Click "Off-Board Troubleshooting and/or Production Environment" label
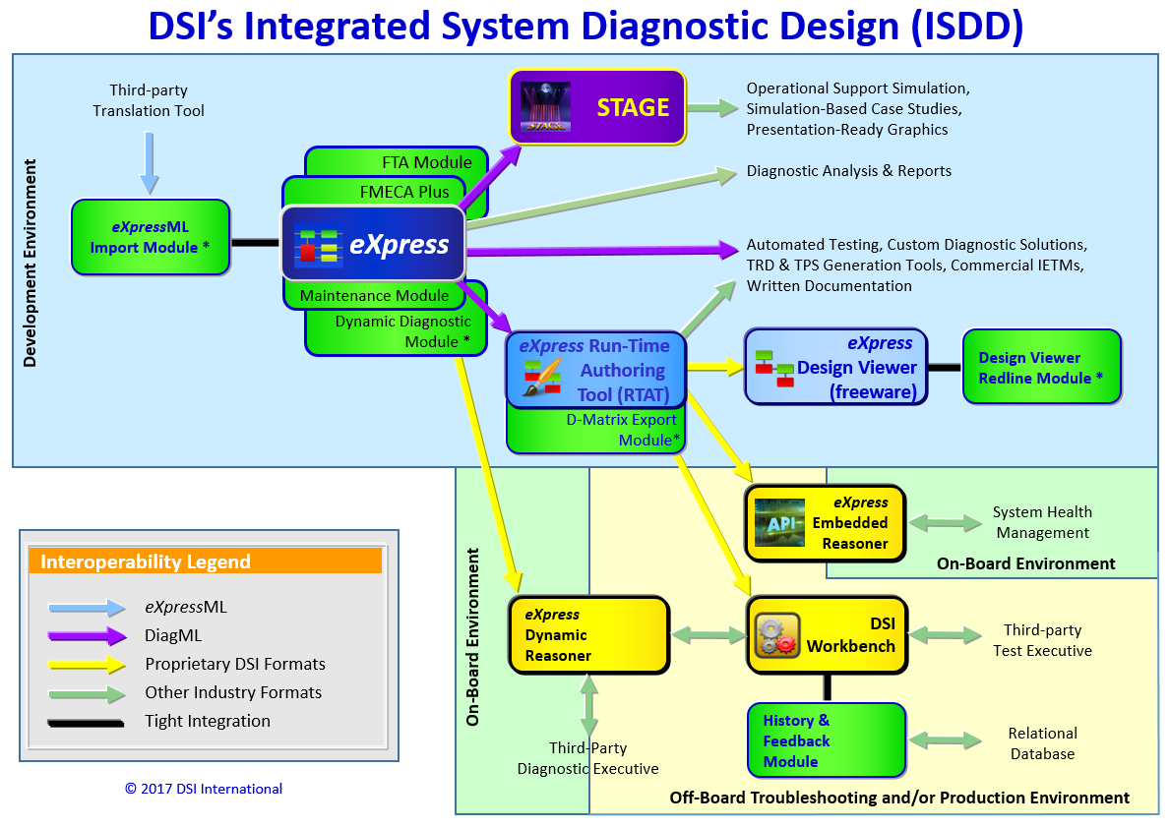1170x828 pixels. (899, 798)
